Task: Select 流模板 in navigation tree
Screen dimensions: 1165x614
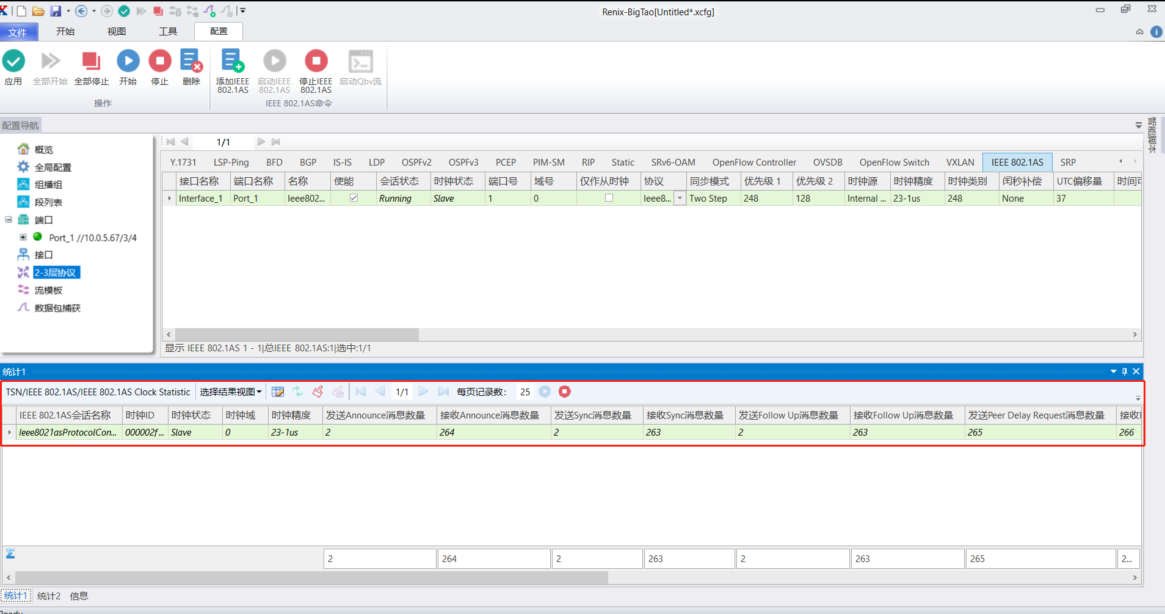Action: pos(48,290)
